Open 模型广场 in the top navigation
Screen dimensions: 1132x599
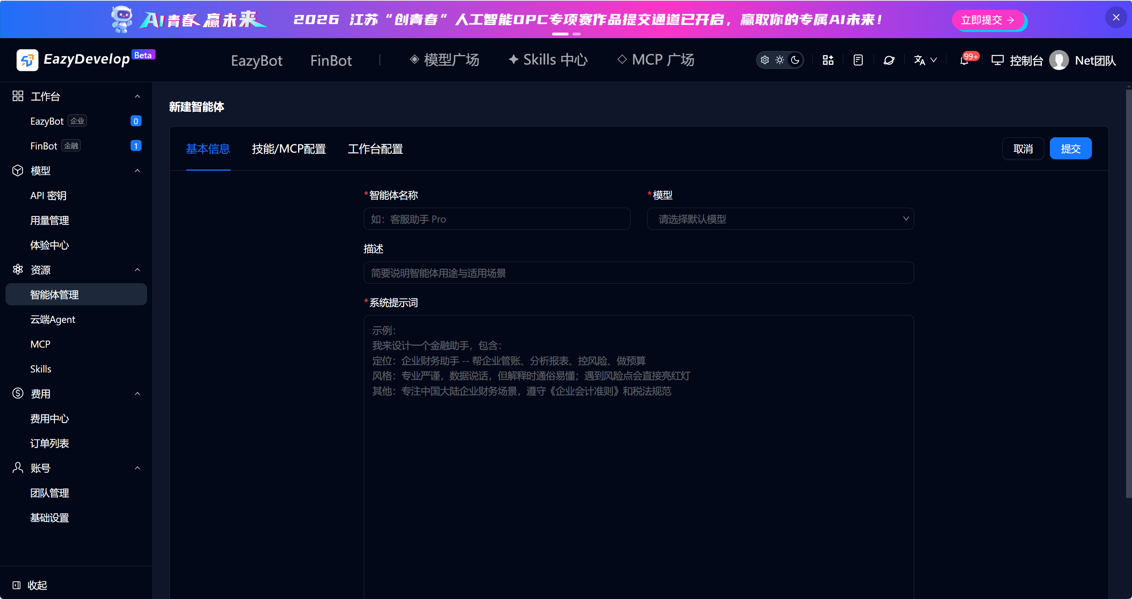click(444, 60)
